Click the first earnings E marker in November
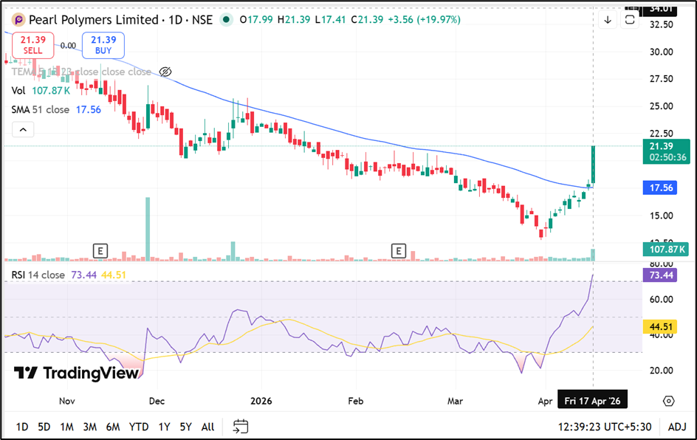Viewport: 697px width, 440px height. coord(100,251)
